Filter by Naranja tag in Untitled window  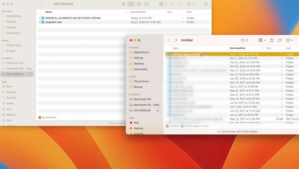(138, 129)
